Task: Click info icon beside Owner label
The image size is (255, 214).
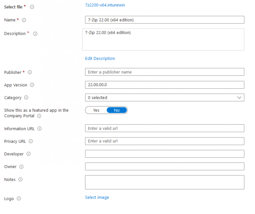Action: click(x=21, y=166)
